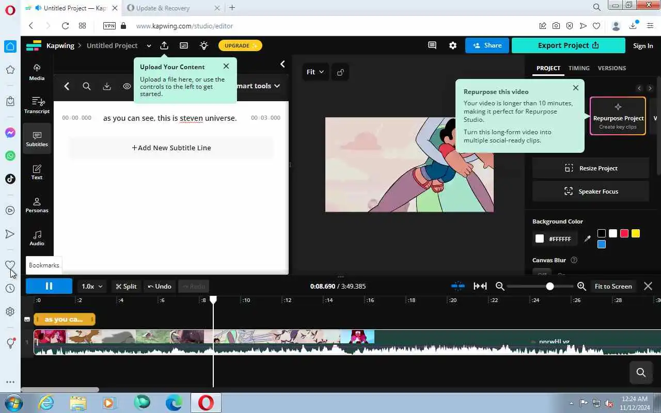Open the Fit zoom dropdown
The width and height of the screenshot is (661, 413).
[x=315, y=72]
